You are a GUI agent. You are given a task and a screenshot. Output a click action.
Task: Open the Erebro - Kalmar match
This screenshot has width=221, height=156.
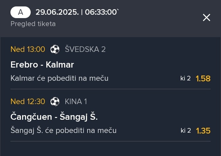click(42, 65)
